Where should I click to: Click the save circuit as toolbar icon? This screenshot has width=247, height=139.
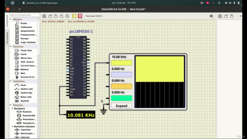[x=62, y=16]
